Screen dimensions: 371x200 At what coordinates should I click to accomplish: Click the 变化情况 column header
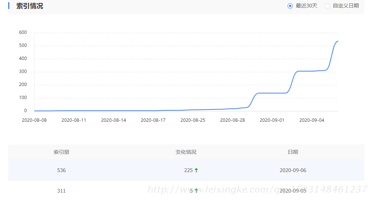186,152
